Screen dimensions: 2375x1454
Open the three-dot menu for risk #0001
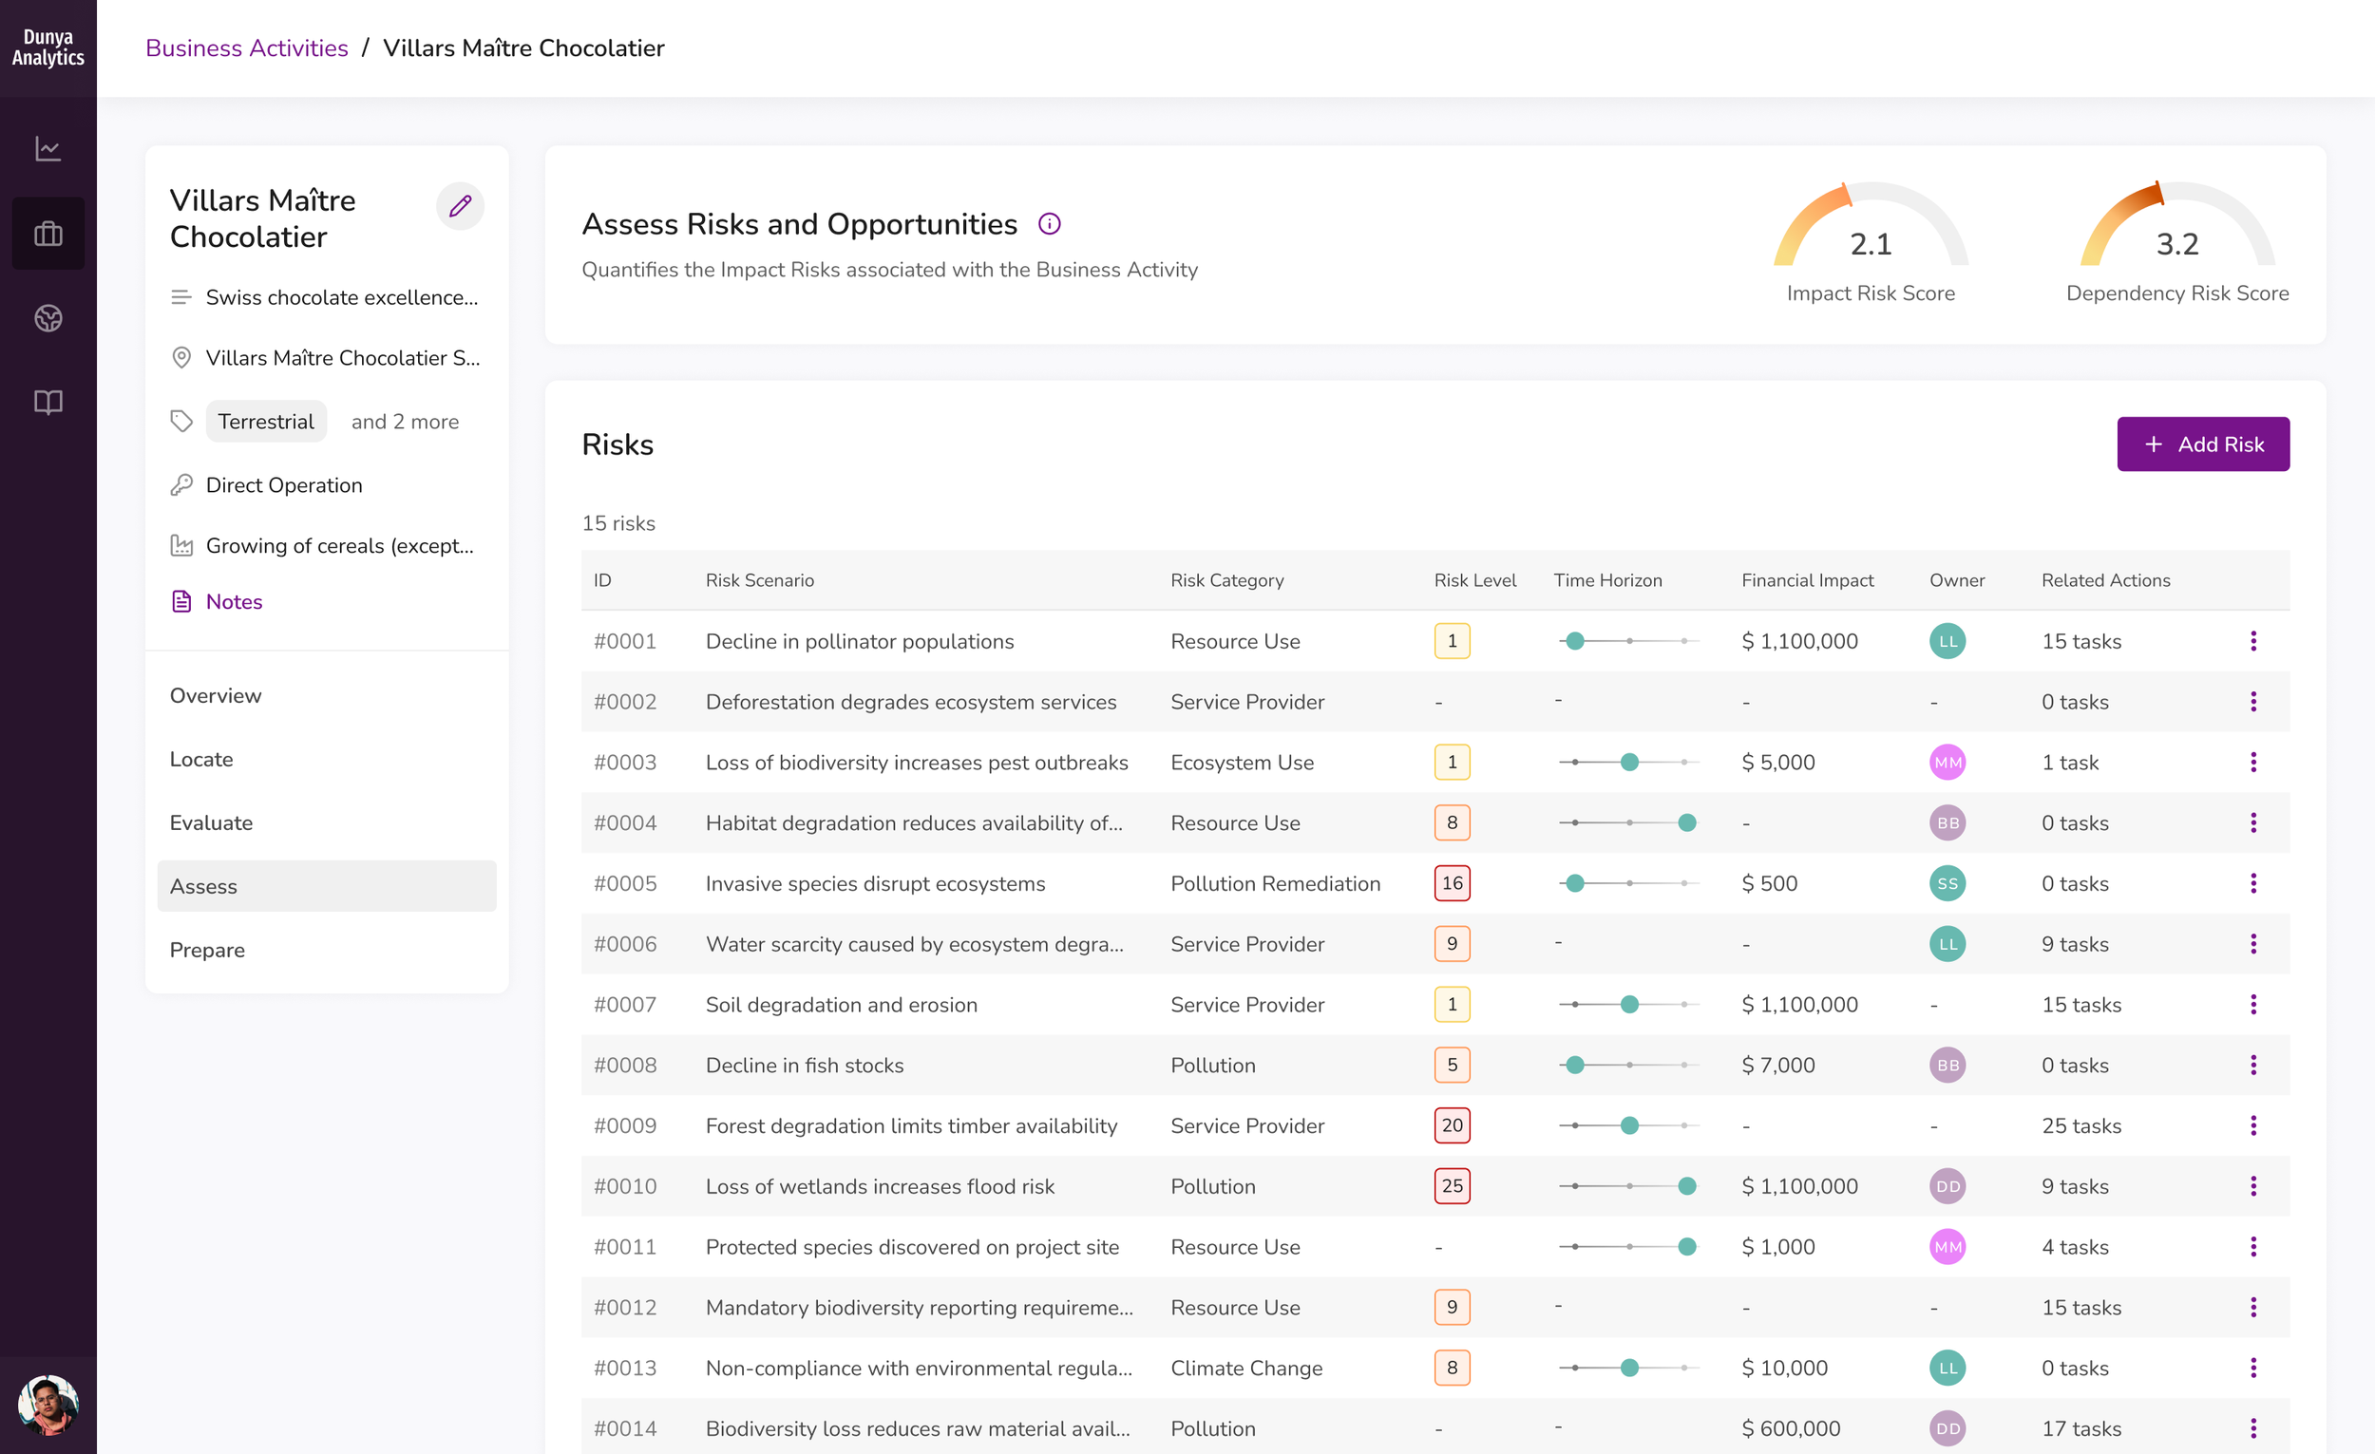2252,641
